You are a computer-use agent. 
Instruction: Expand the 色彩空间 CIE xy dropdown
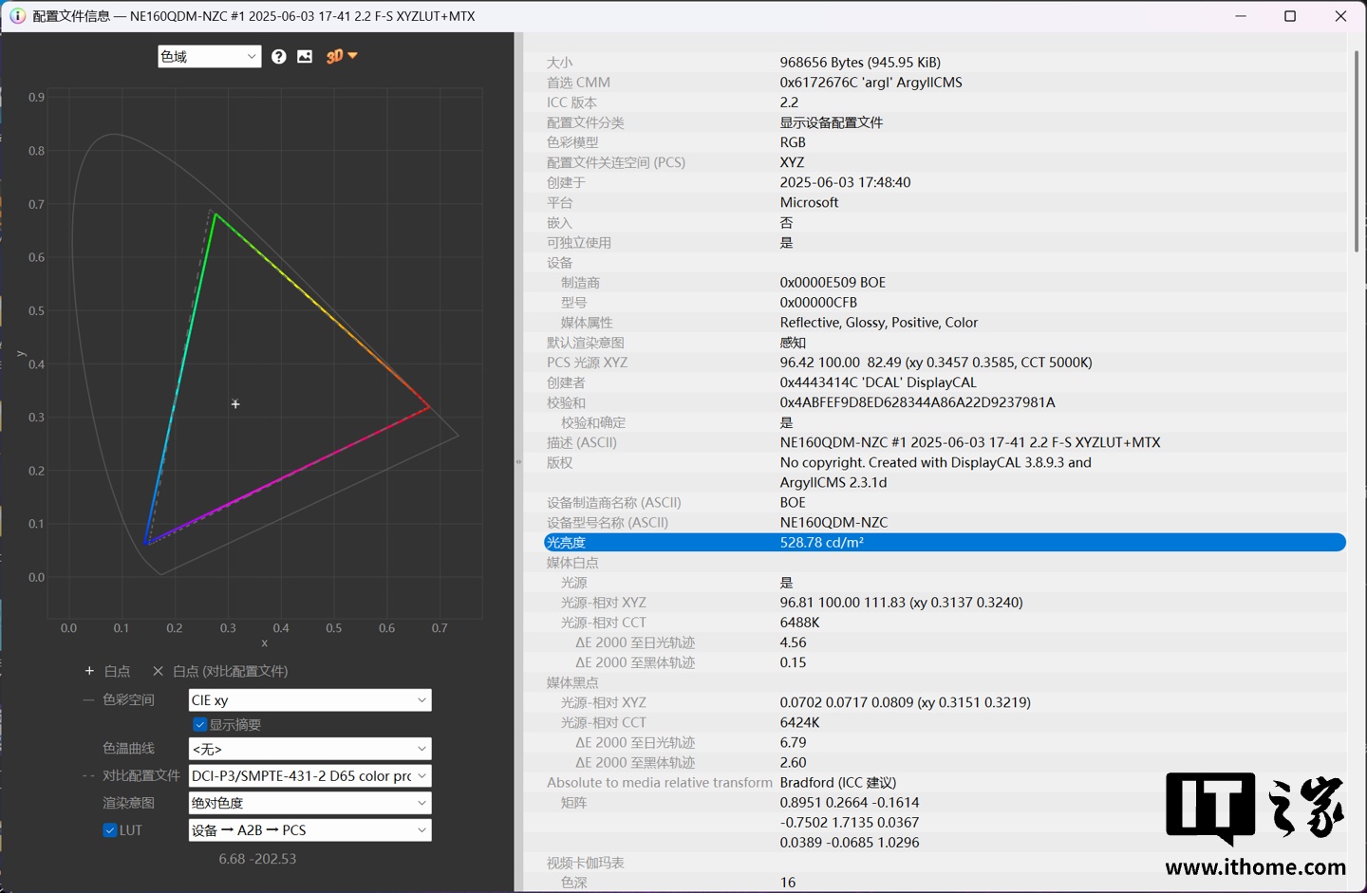pyautogui.click(x=309, y=700)
